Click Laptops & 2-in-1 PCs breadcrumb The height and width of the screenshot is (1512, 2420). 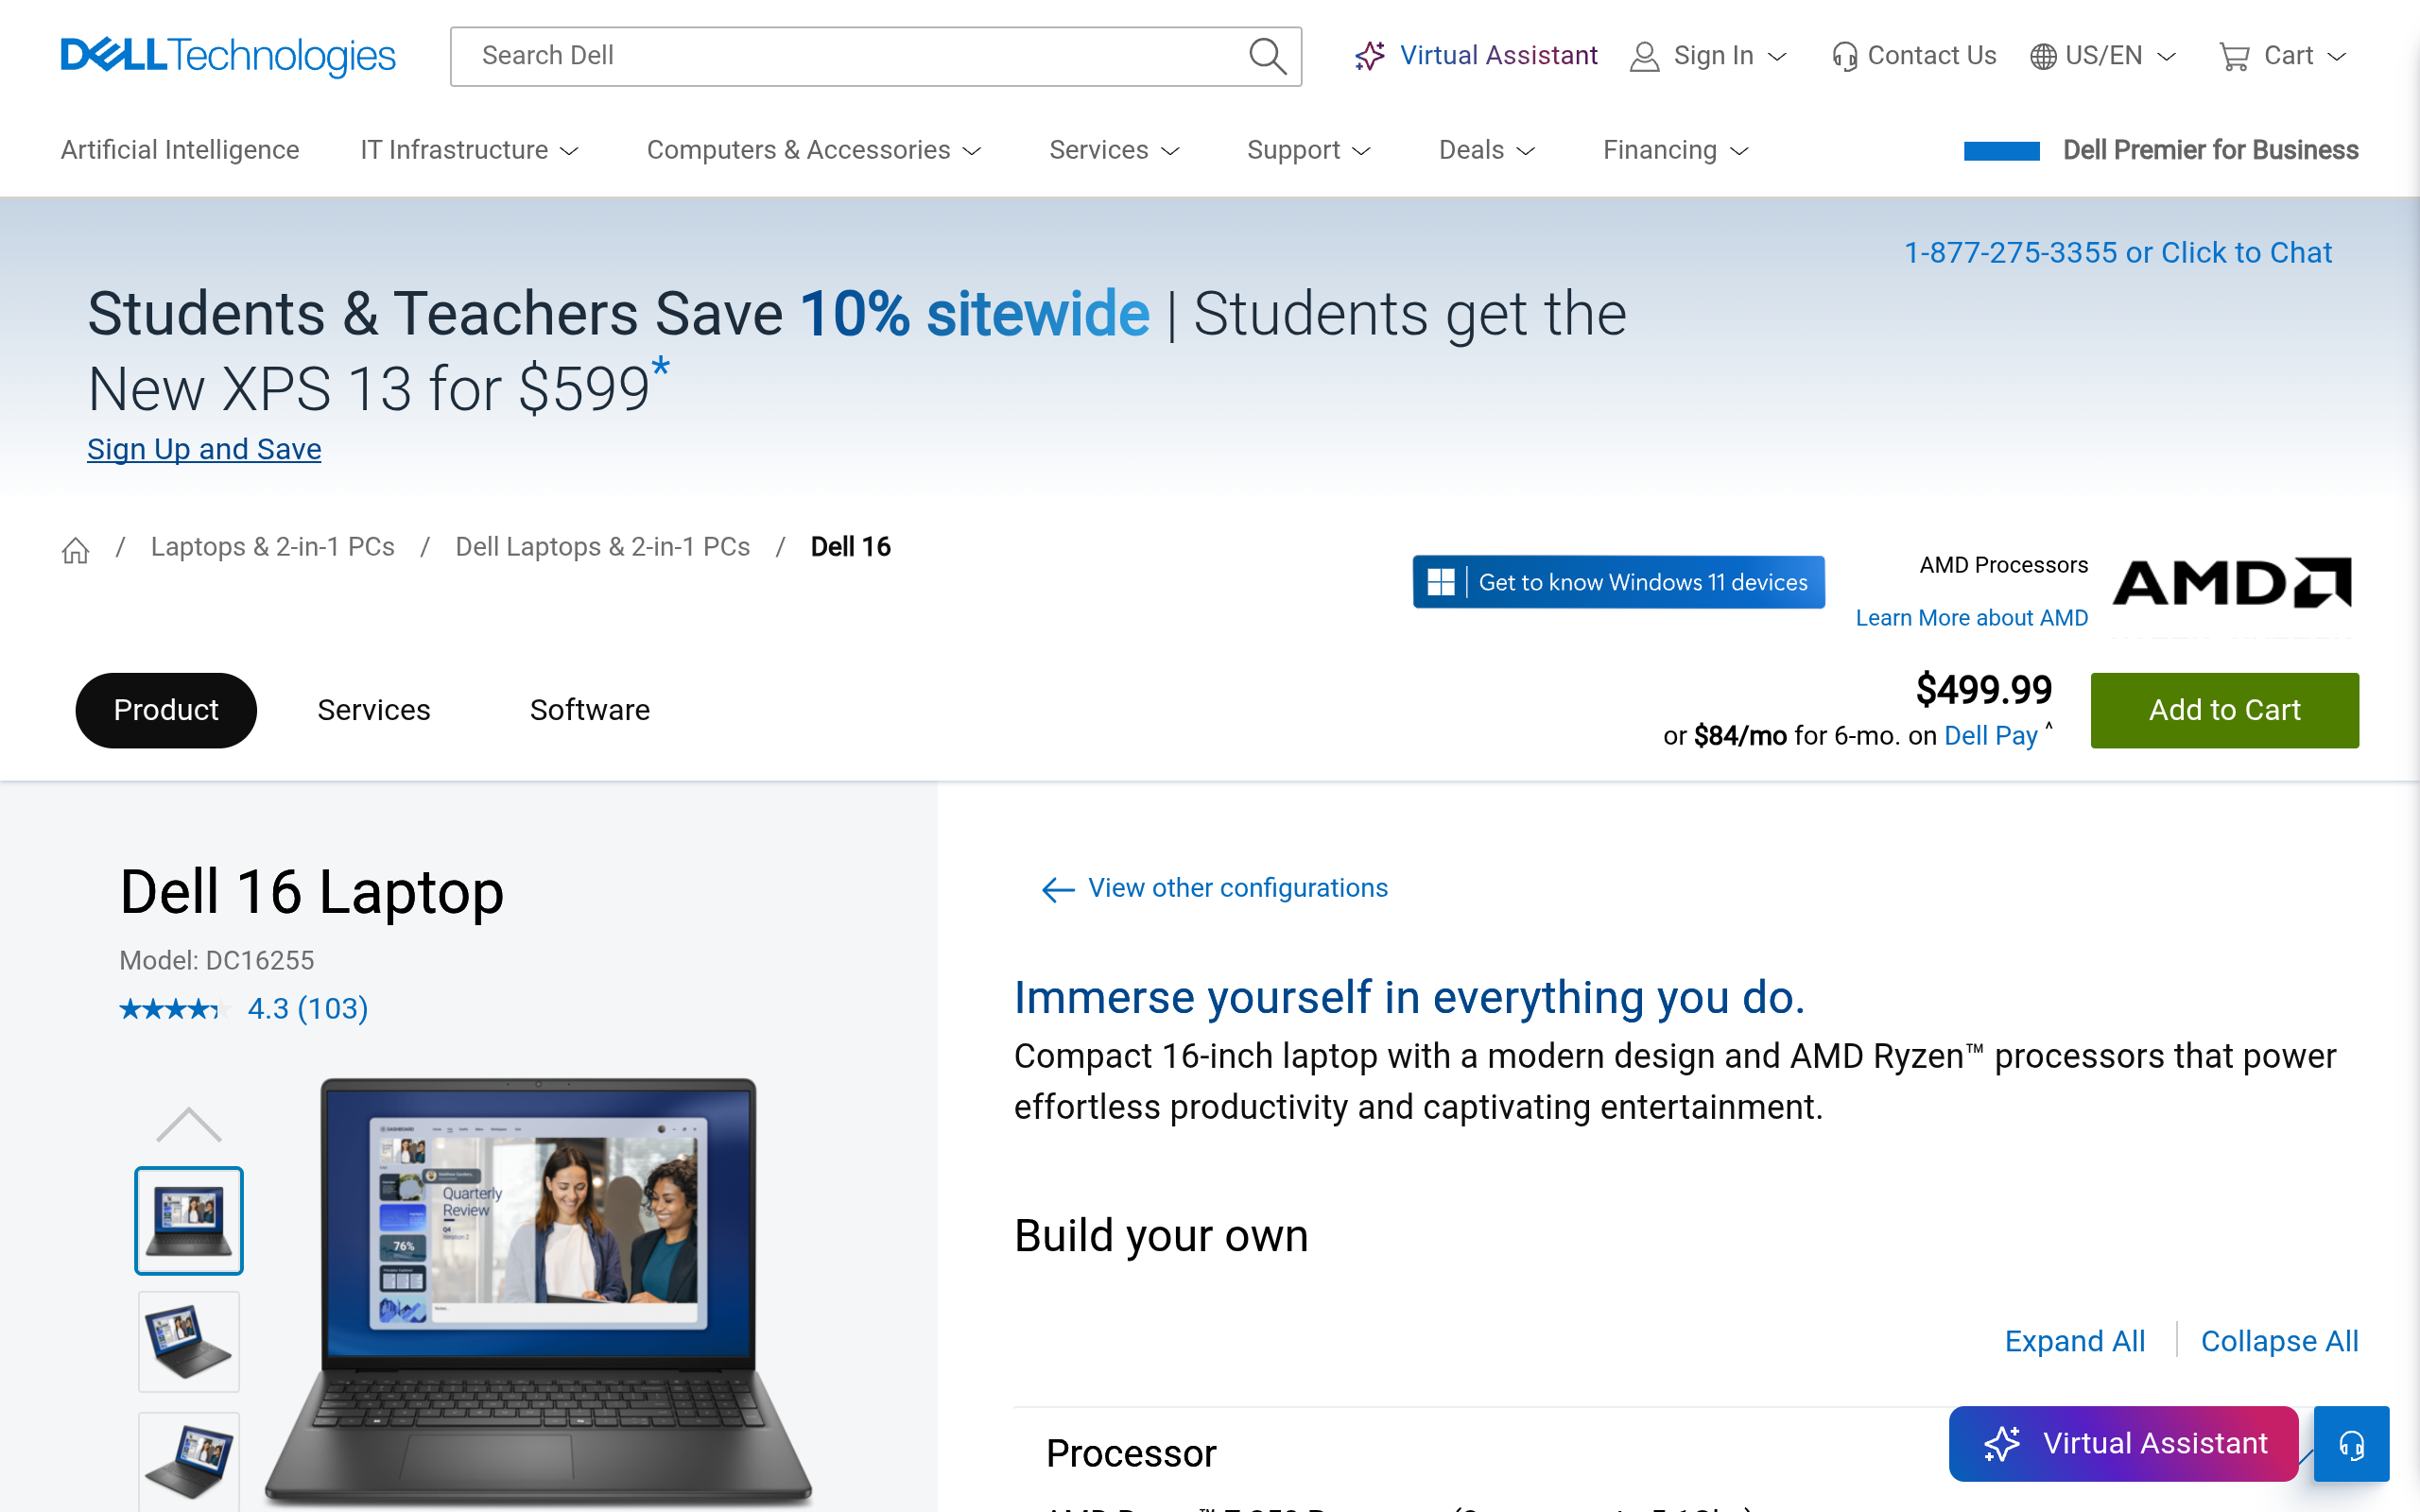(273, 547)
